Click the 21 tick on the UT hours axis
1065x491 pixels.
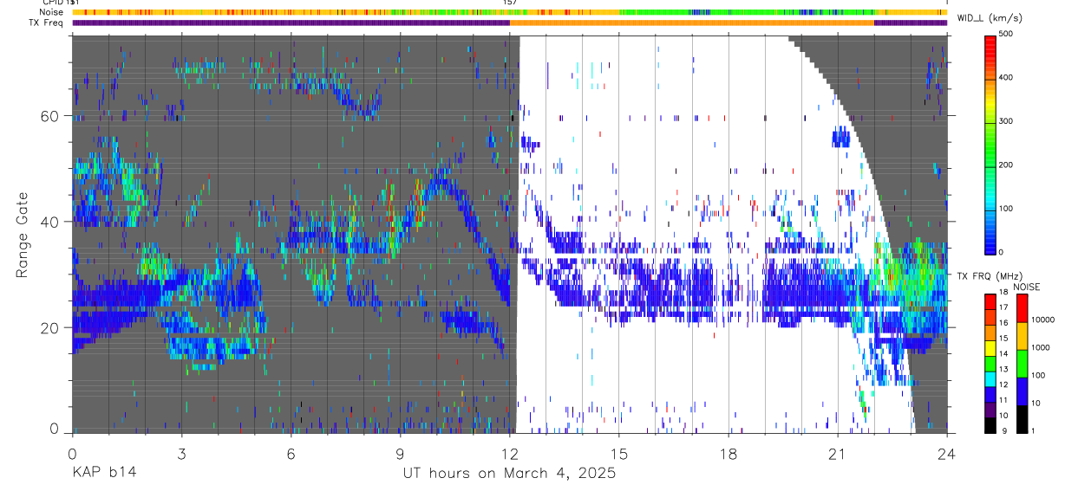tap(838, 453)
